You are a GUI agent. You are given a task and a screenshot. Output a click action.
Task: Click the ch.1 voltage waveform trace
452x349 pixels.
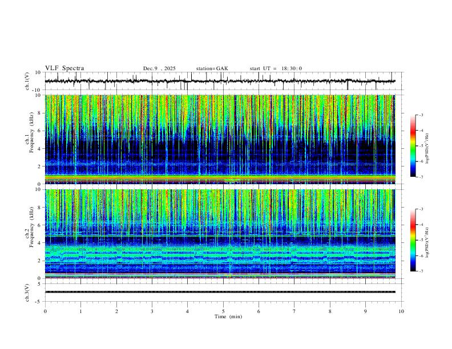pyautogui.click(x=220, y=81)
